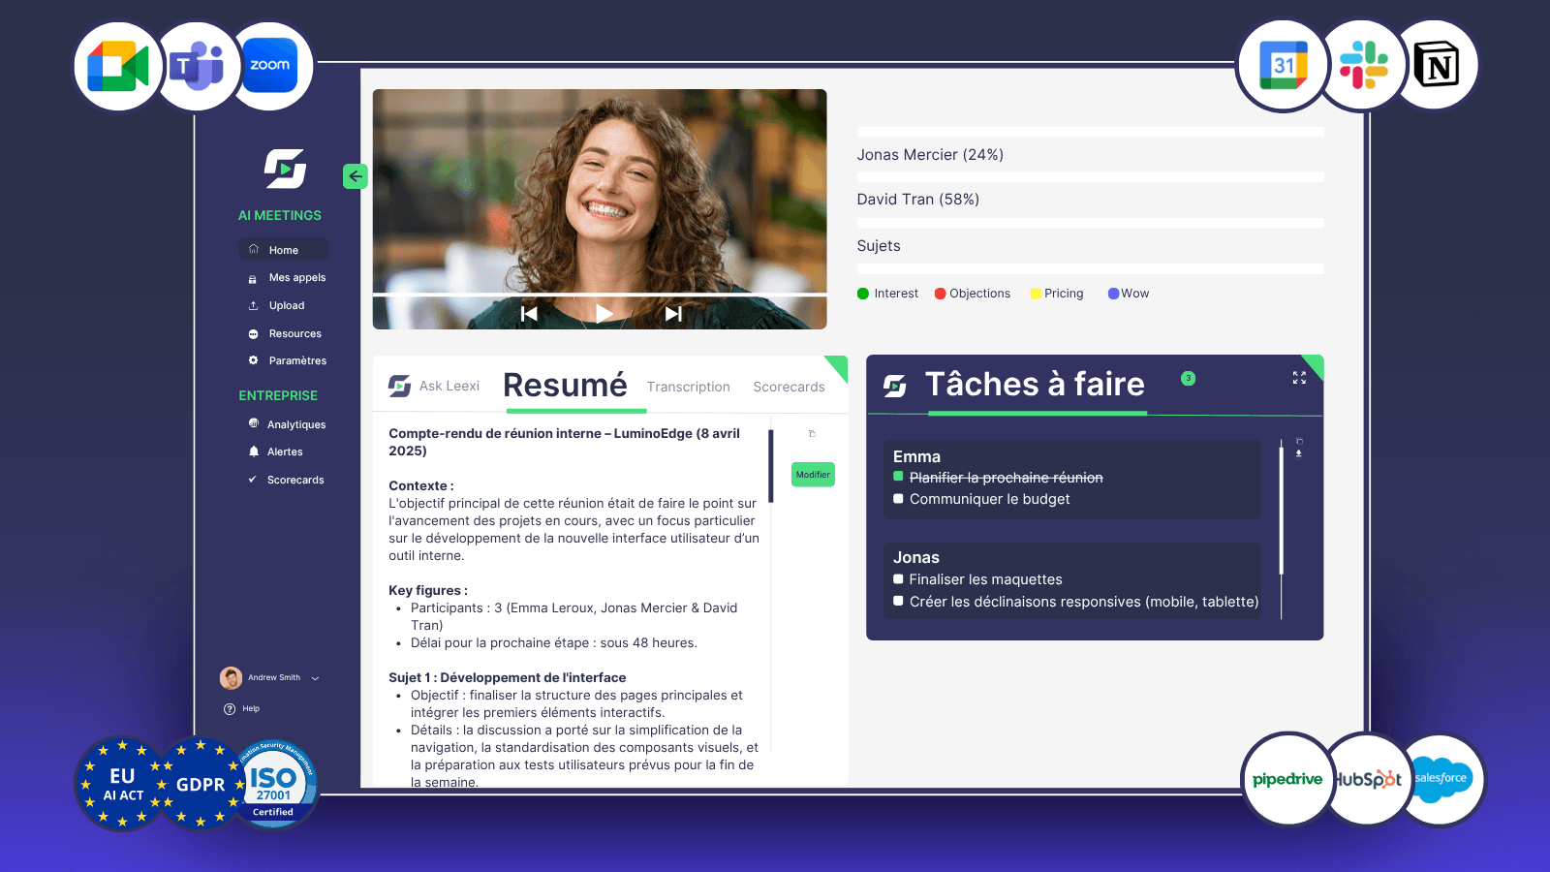Click the Emma task group heading

coord(916,456)
